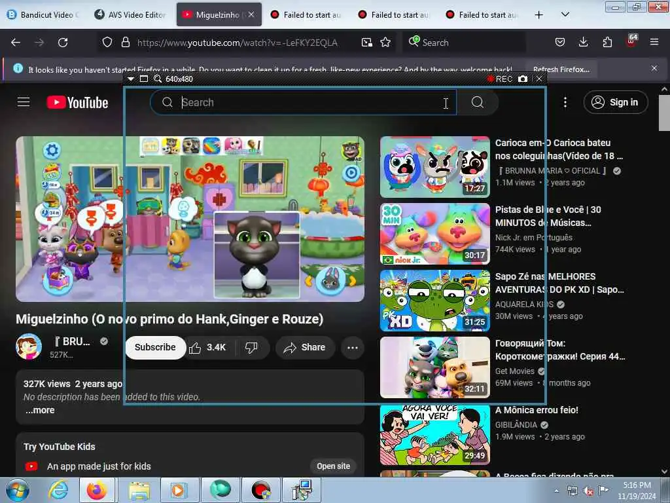Go back with the browser back arrow
Image resolution: width=670 pixels, height=503 pixels.
point(16,43)
